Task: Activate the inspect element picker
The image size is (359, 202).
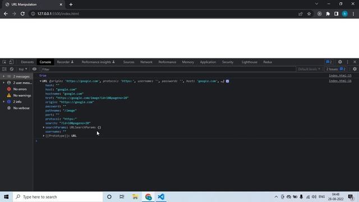Action: coord(4,62)
